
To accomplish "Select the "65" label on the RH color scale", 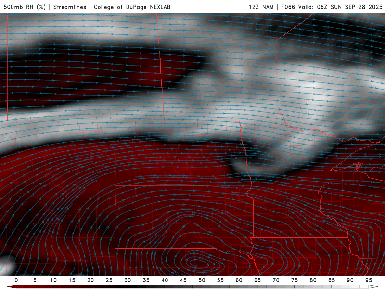I will coord(257,280).
